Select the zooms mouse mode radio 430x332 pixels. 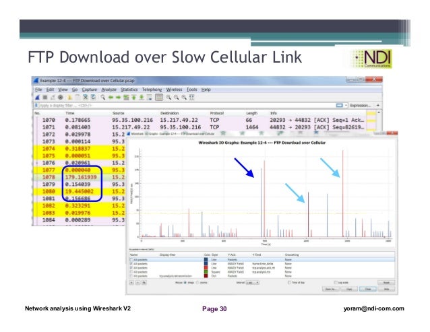pos(197,282)
